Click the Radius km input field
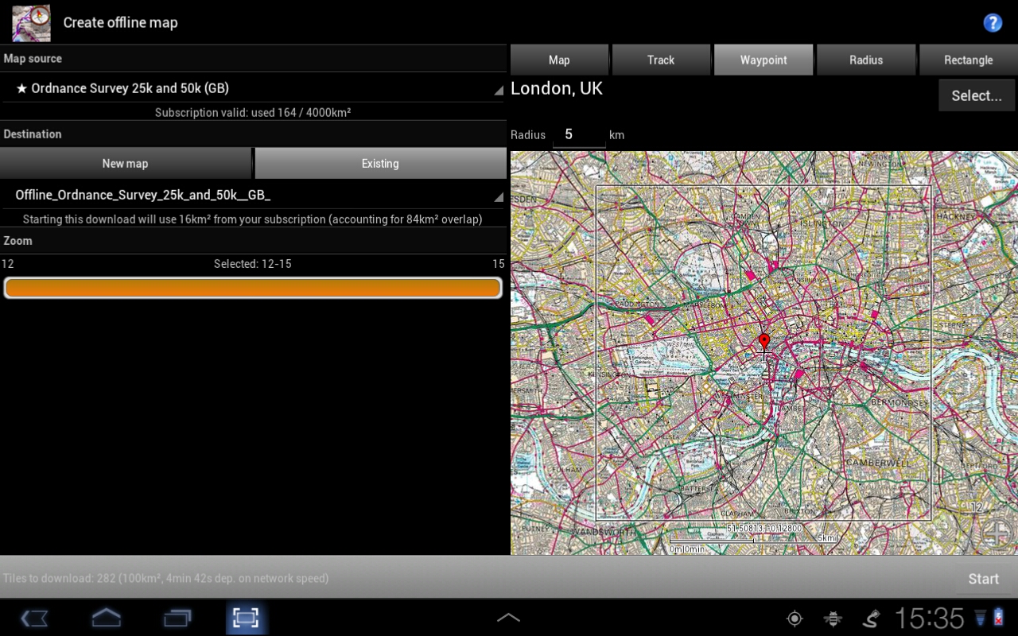 (578, 134)
